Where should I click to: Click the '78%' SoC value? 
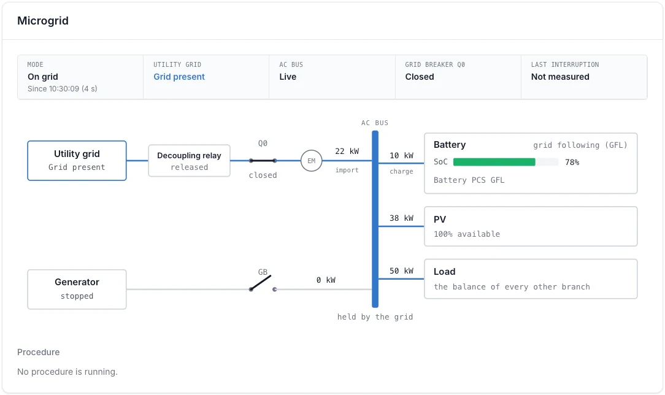click(572, 162)
